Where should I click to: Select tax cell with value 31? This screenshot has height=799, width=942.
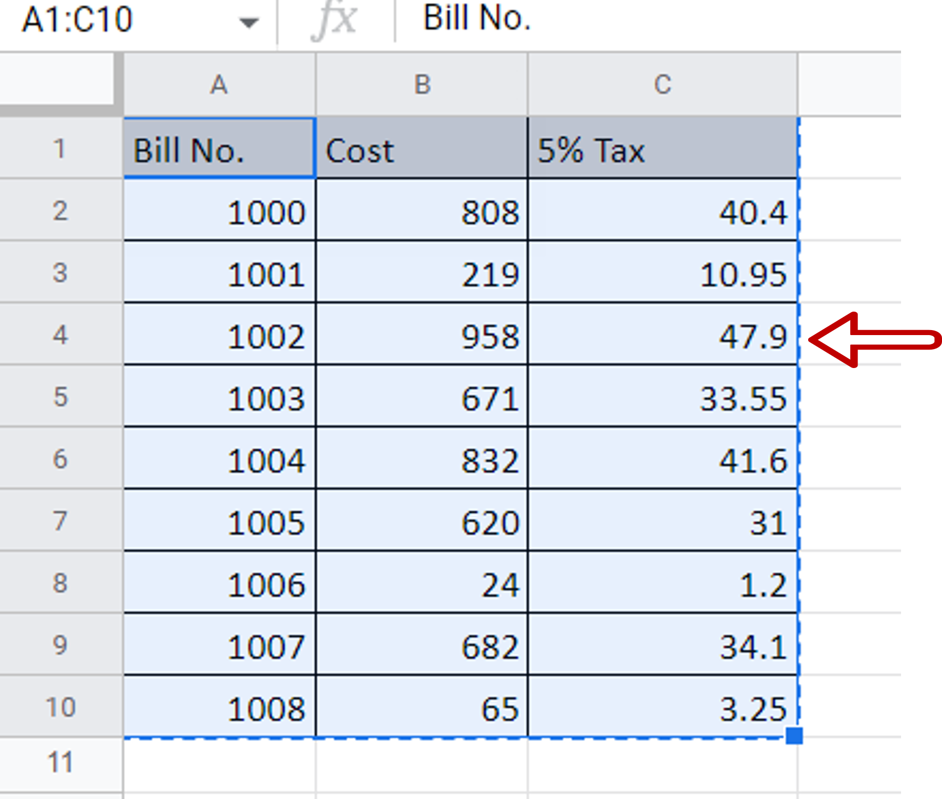(x=662, y=520)
